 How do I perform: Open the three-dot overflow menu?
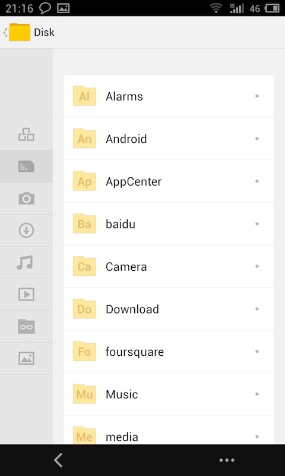(227, 460)
